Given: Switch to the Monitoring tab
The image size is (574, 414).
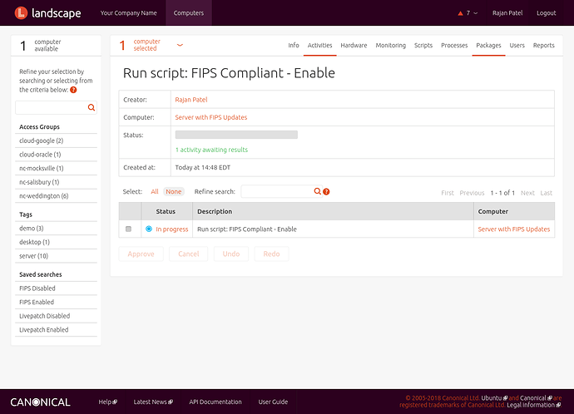Looking at the screenshot, I should coord(391,46).
